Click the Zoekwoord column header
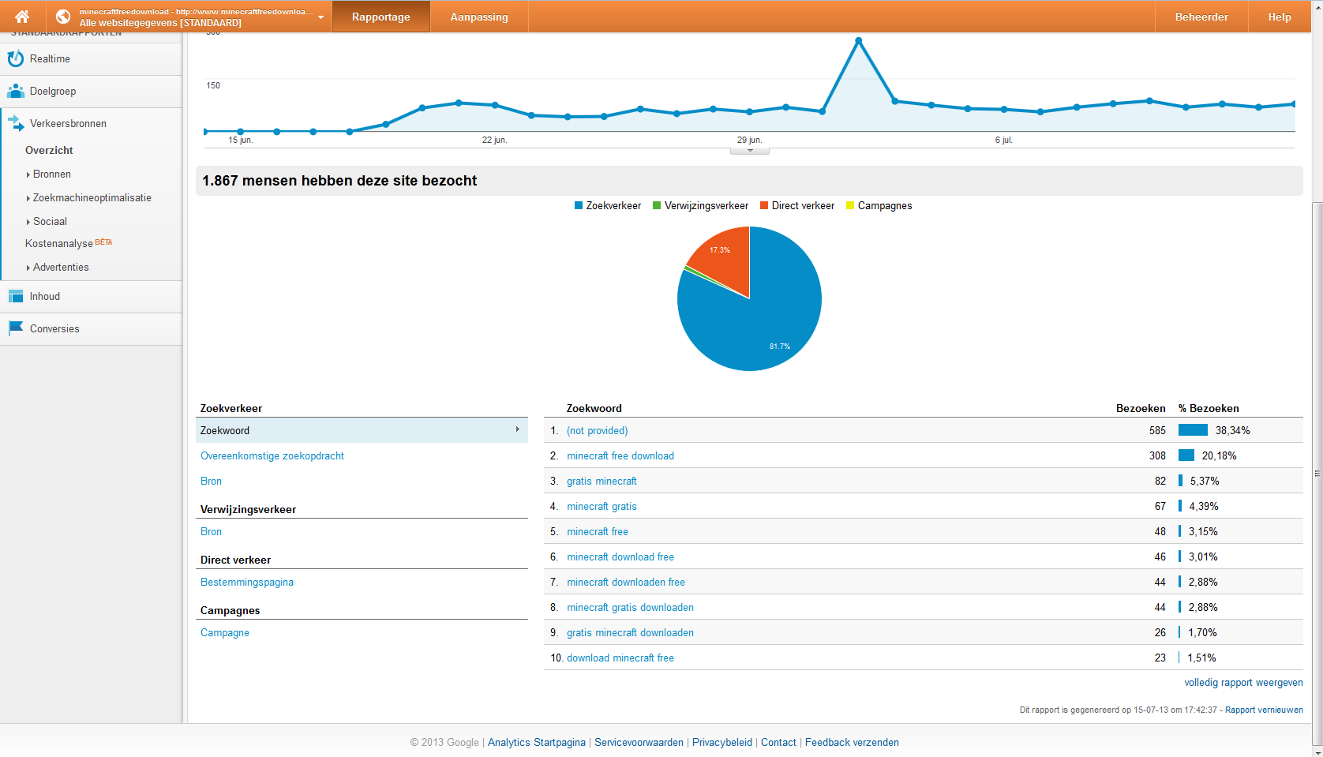 pos(594,408)
